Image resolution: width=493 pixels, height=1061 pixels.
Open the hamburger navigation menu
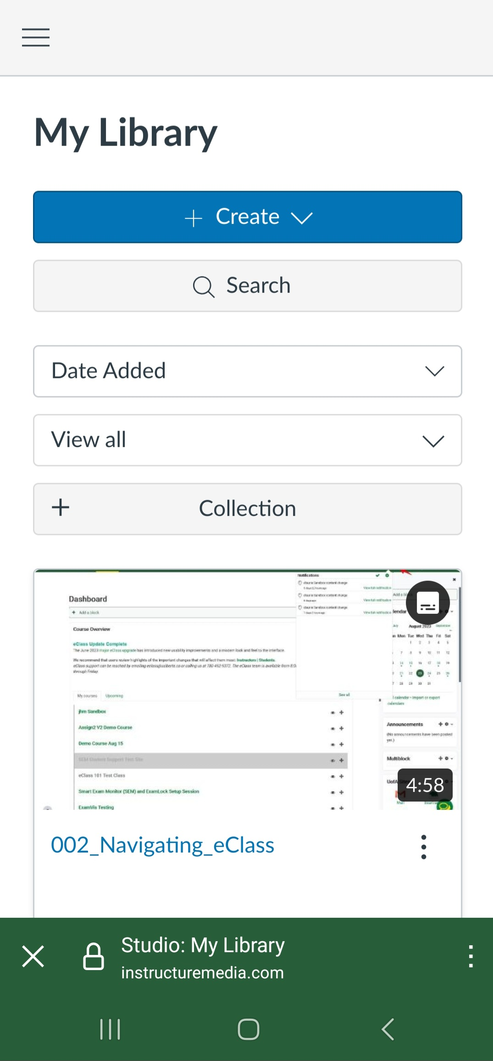(36, 37)
